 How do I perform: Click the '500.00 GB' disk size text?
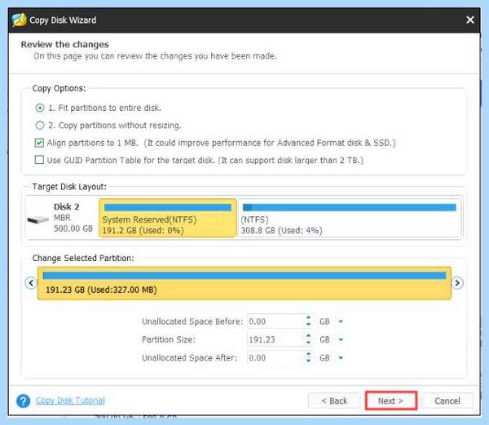click(73, 228)
